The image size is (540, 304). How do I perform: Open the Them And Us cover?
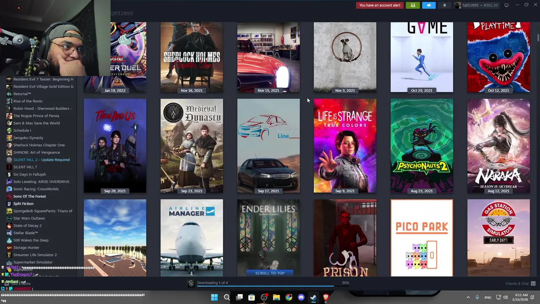coord(115,146)
